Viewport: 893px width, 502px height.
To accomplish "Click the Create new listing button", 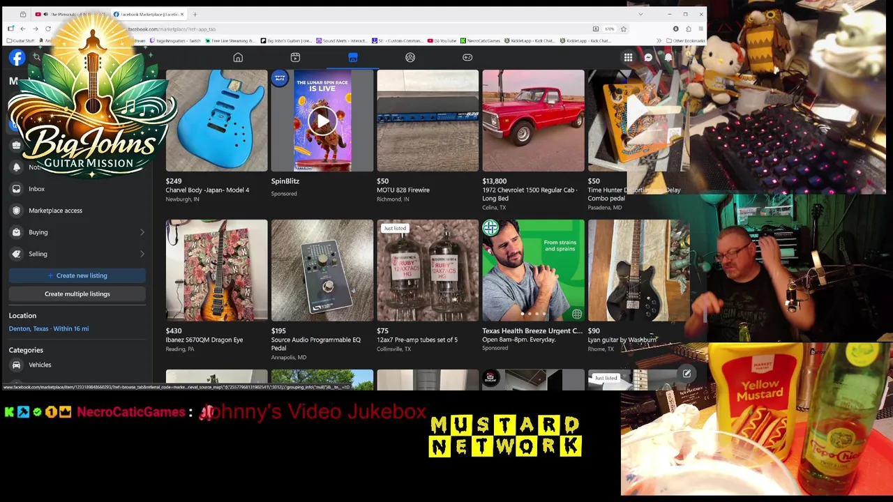I will pyautogui.click(x=77, y=275).
